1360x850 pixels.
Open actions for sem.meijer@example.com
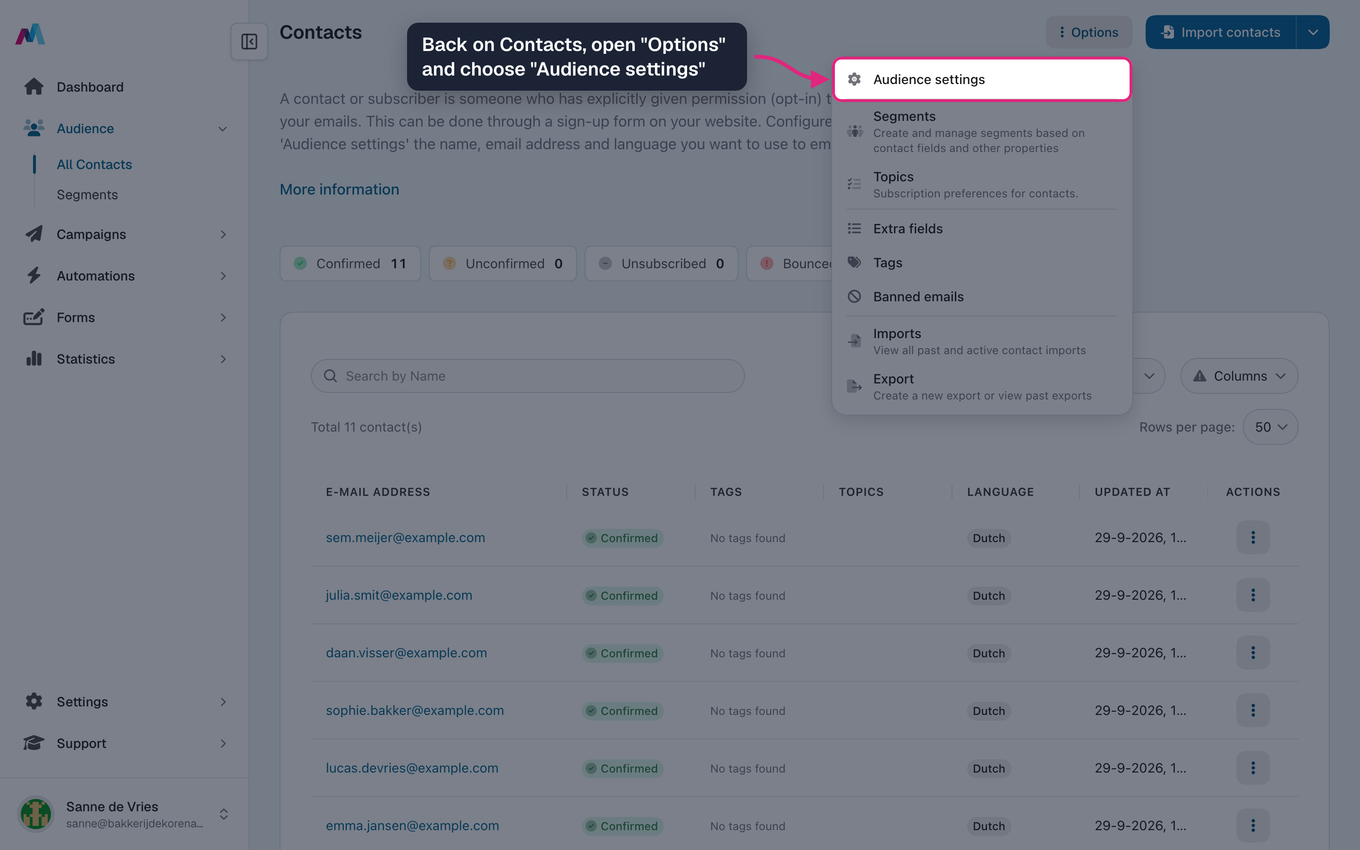pyautogui.click(x=1253, y=537)
